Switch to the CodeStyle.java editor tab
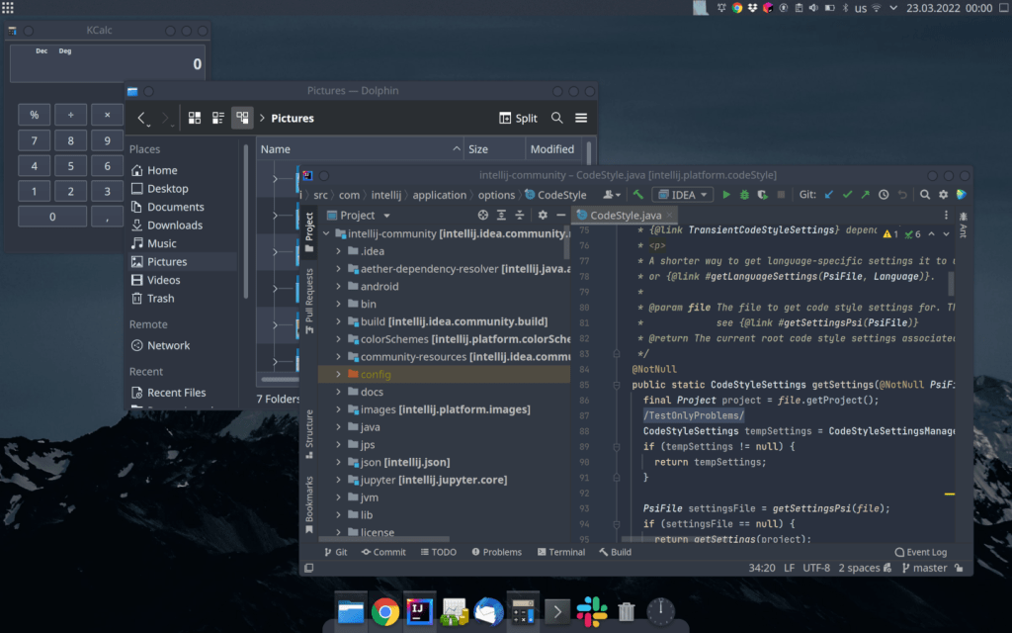This screenshot has width=1012, height=633. click(x=626, y=215)
